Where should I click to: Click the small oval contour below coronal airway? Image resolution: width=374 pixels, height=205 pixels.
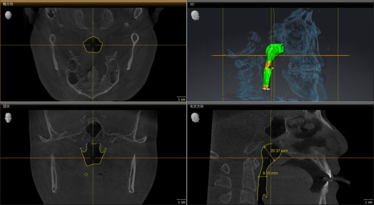(86, 174)
